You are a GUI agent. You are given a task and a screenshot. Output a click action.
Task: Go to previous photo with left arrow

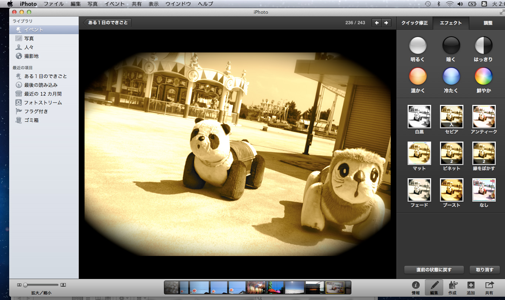(x=377, y=23)
